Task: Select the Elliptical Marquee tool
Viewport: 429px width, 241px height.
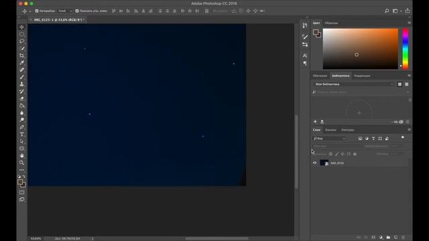Action: (x=21, y=34)
